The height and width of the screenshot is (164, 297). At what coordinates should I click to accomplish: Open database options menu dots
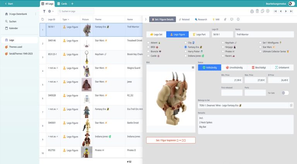(36, 14)
